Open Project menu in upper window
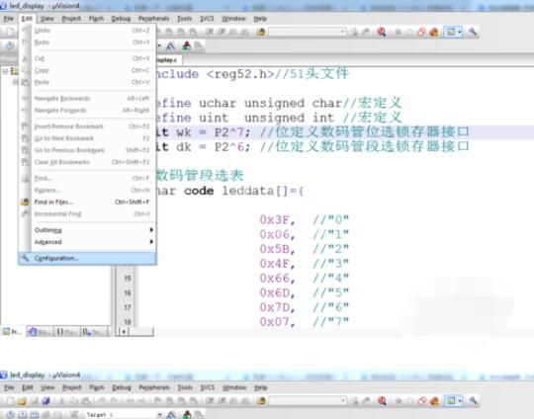 click(x=71, y=19)
